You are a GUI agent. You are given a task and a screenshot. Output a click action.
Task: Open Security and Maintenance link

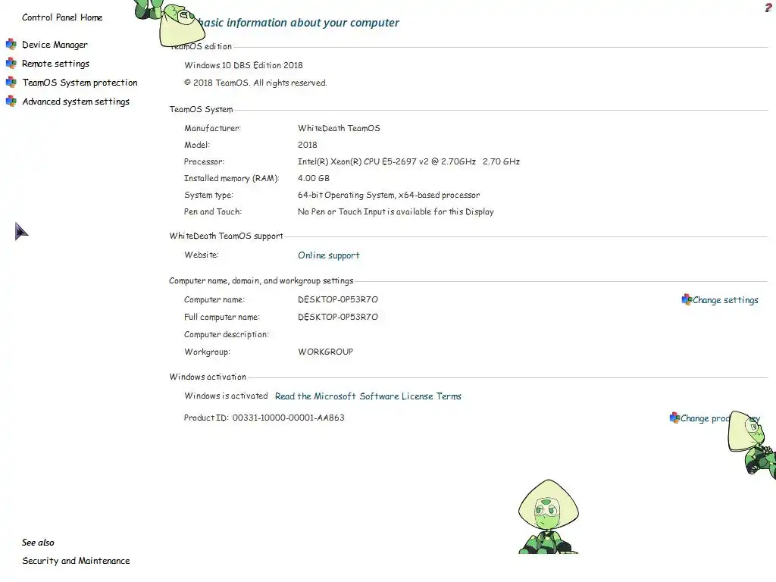pos(76,561)
